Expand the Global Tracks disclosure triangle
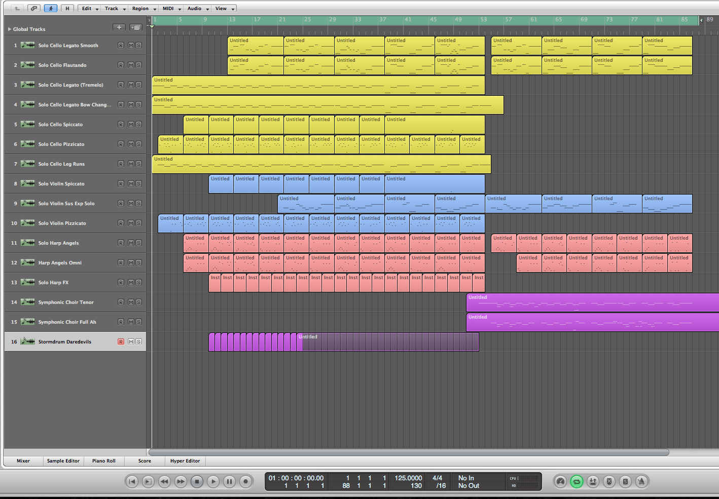This screenshot has width=719, height=499. click(9, 29)
